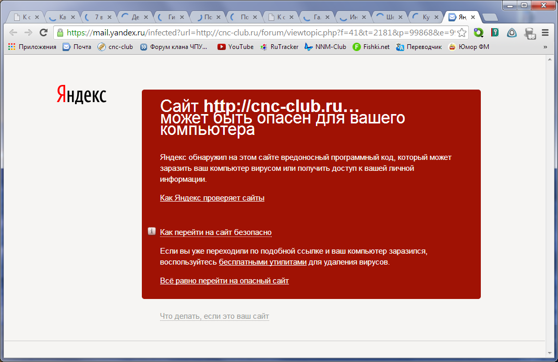The height and width of the screenshot is (362, 558).
Task: Open the RuTracker bookmark
Action: tap(280, 46)
